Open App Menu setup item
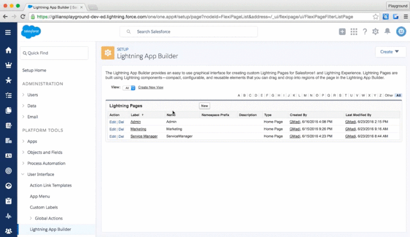 pyautogui.click(x=40, y=196)
